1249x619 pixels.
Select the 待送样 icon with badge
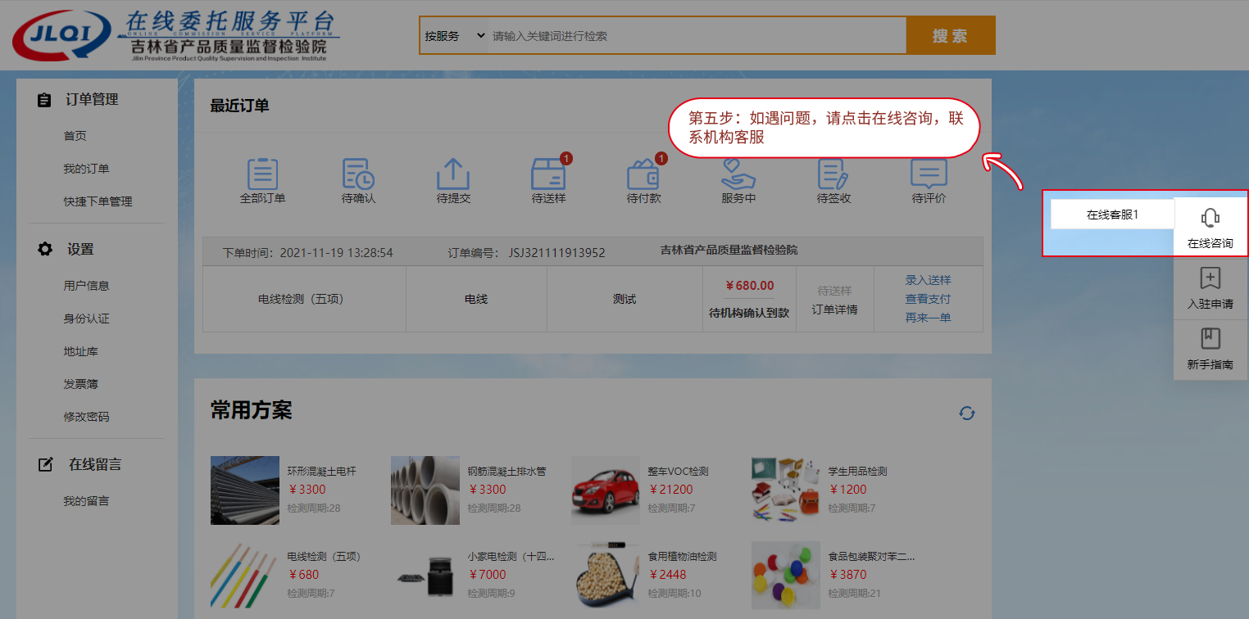548,174
